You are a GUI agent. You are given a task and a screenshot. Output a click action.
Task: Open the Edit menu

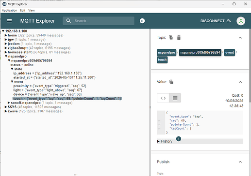(x=23, y=10)
